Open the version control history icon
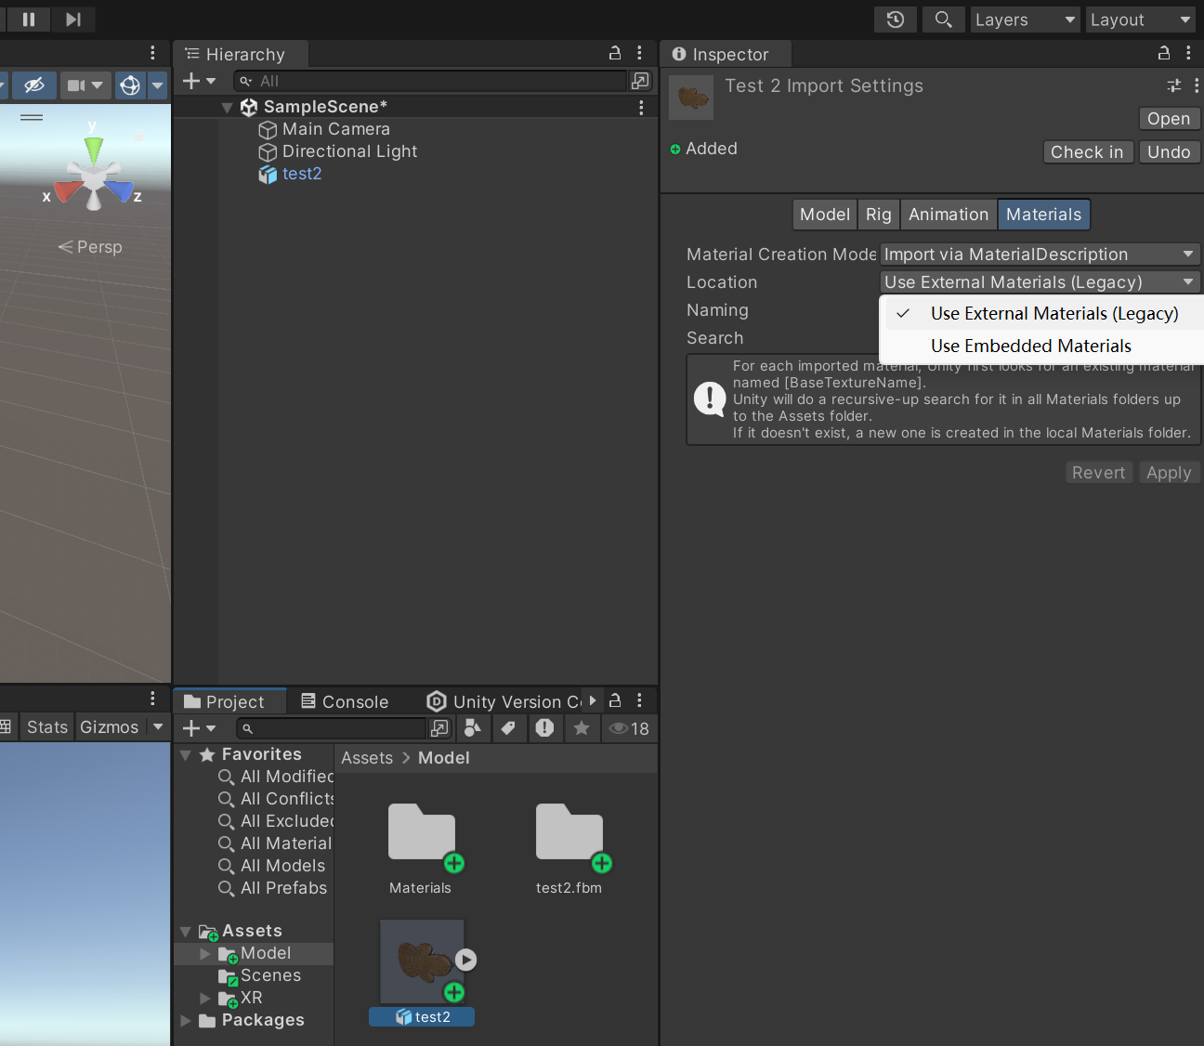Viewport: 1204px width, 1046px height. point(896,20)
